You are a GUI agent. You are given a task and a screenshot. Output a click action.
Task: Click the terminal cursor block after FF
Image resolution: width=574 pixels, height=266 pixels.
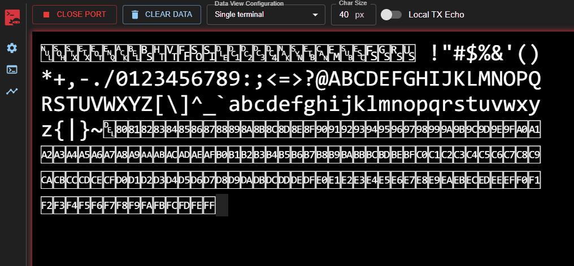(x=222, y=205)
